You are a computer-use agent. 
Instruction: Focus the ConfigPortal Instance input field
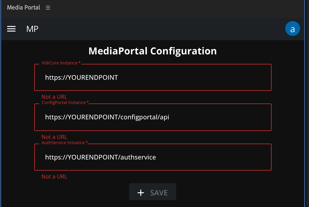(x=153, y=117)
